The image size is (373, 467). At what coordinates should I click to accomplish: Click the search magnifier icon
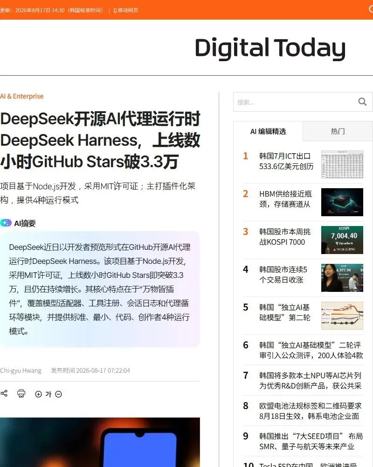click(362, 102)
